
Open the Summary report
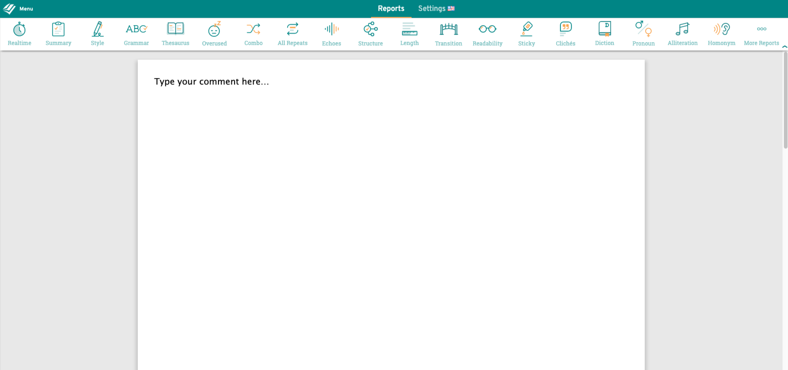[59, 34]
